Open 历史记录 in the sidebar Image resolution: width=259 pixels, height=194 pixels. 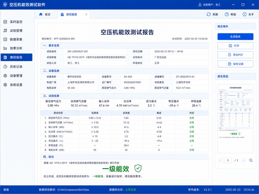17,67
